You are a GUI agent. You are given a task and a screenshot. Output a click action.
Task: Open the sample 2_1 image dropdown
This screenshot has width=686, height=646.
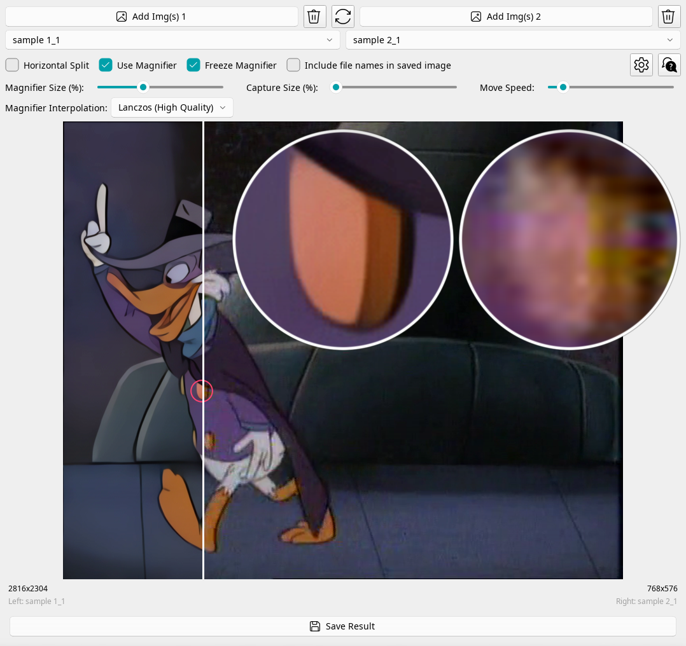pos(513,40)
